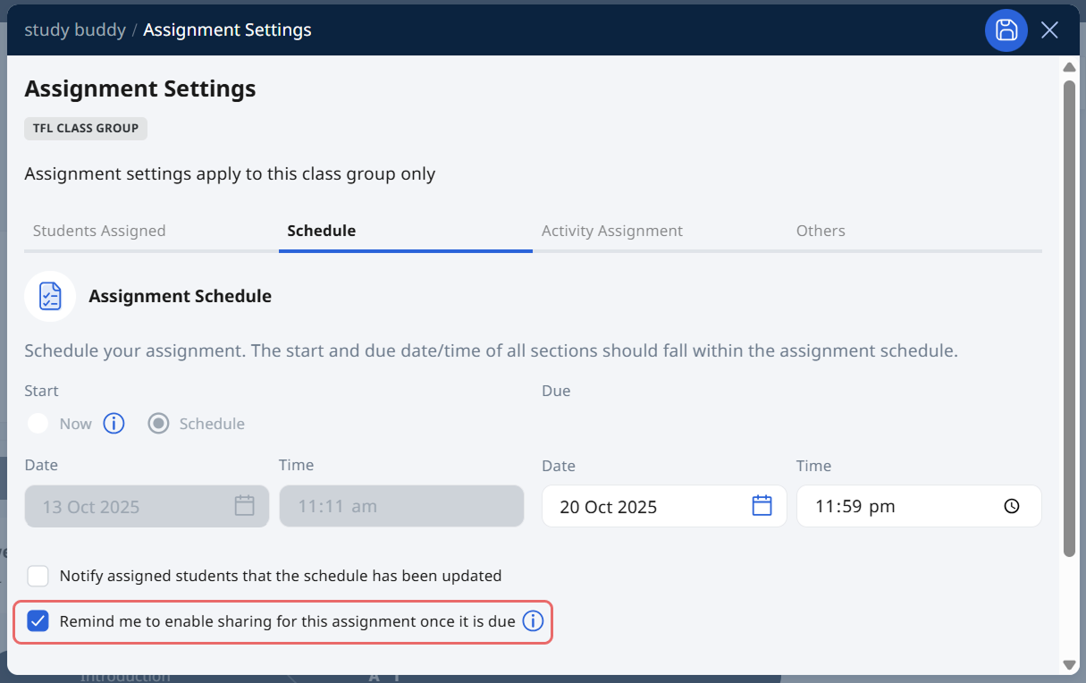Open the Due time clock picker icon

[1011, 506]
